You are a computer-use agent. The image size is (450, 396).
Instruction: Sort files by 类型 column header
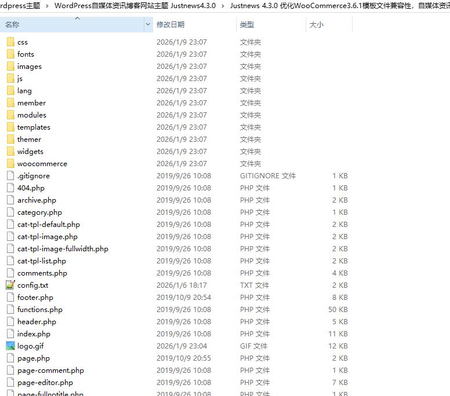click(x=271, y=24)
